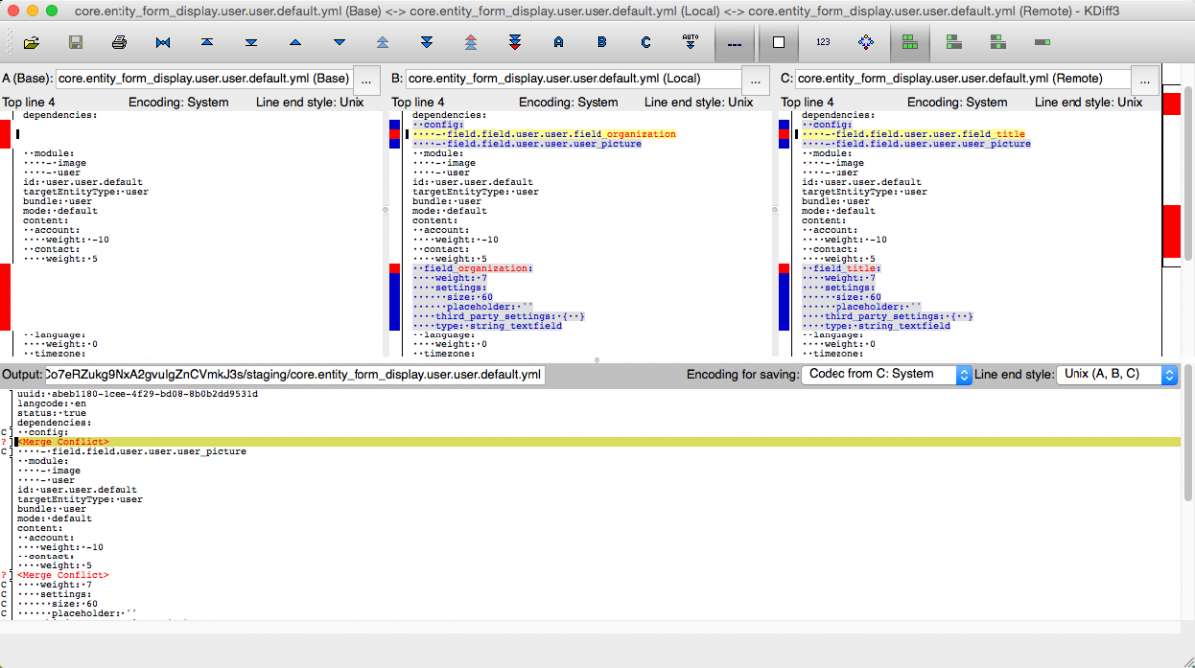Browse for the Base file using ellipsis button

point(365,80)
